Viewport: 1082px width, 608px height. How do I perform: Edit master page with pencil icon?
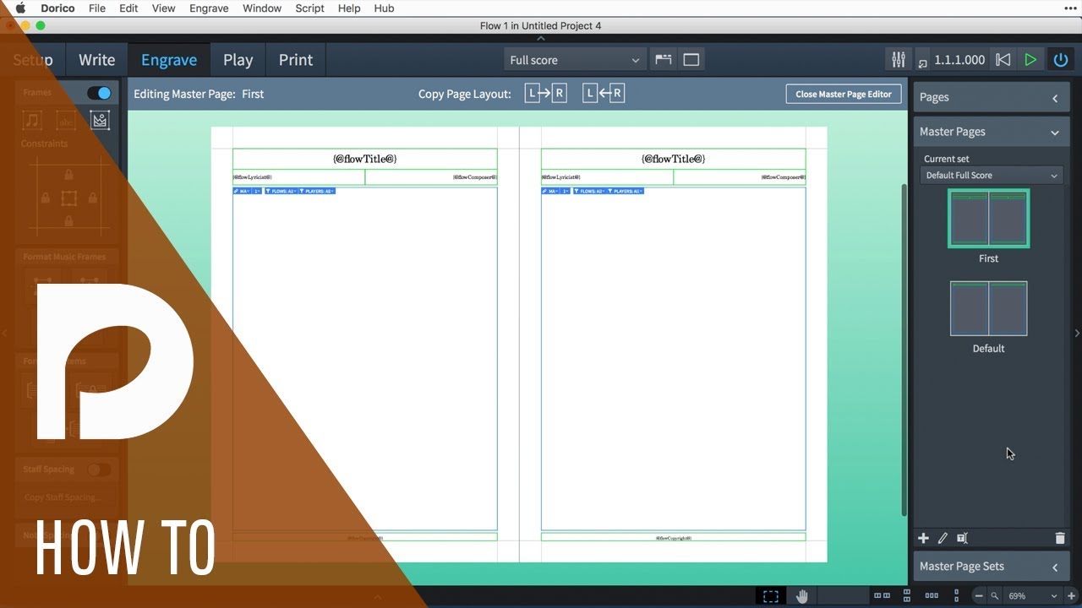pos(943,538)
